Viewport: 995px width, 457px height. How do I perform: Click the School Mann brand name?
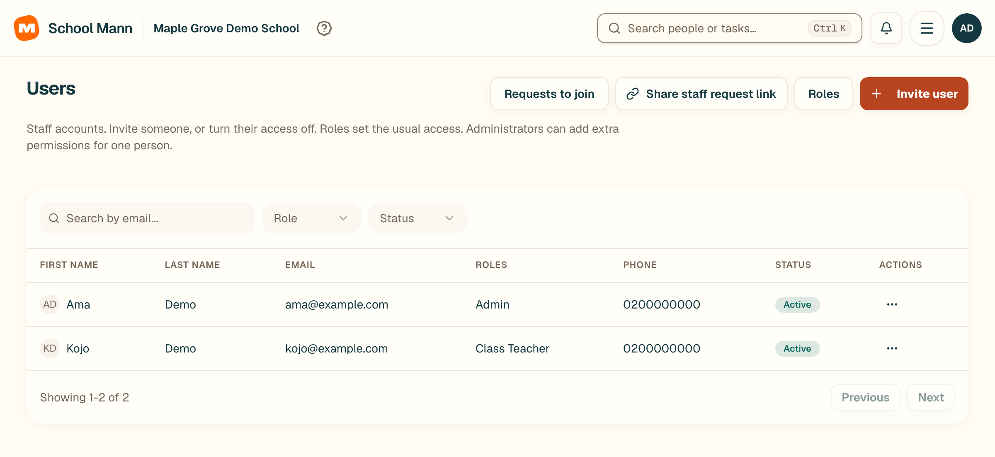tap(90, 28)
